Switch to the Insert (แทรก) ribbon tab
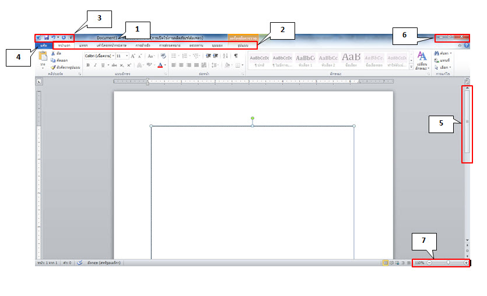This screenshot has height=296, width=487. [x=83, y=45]
